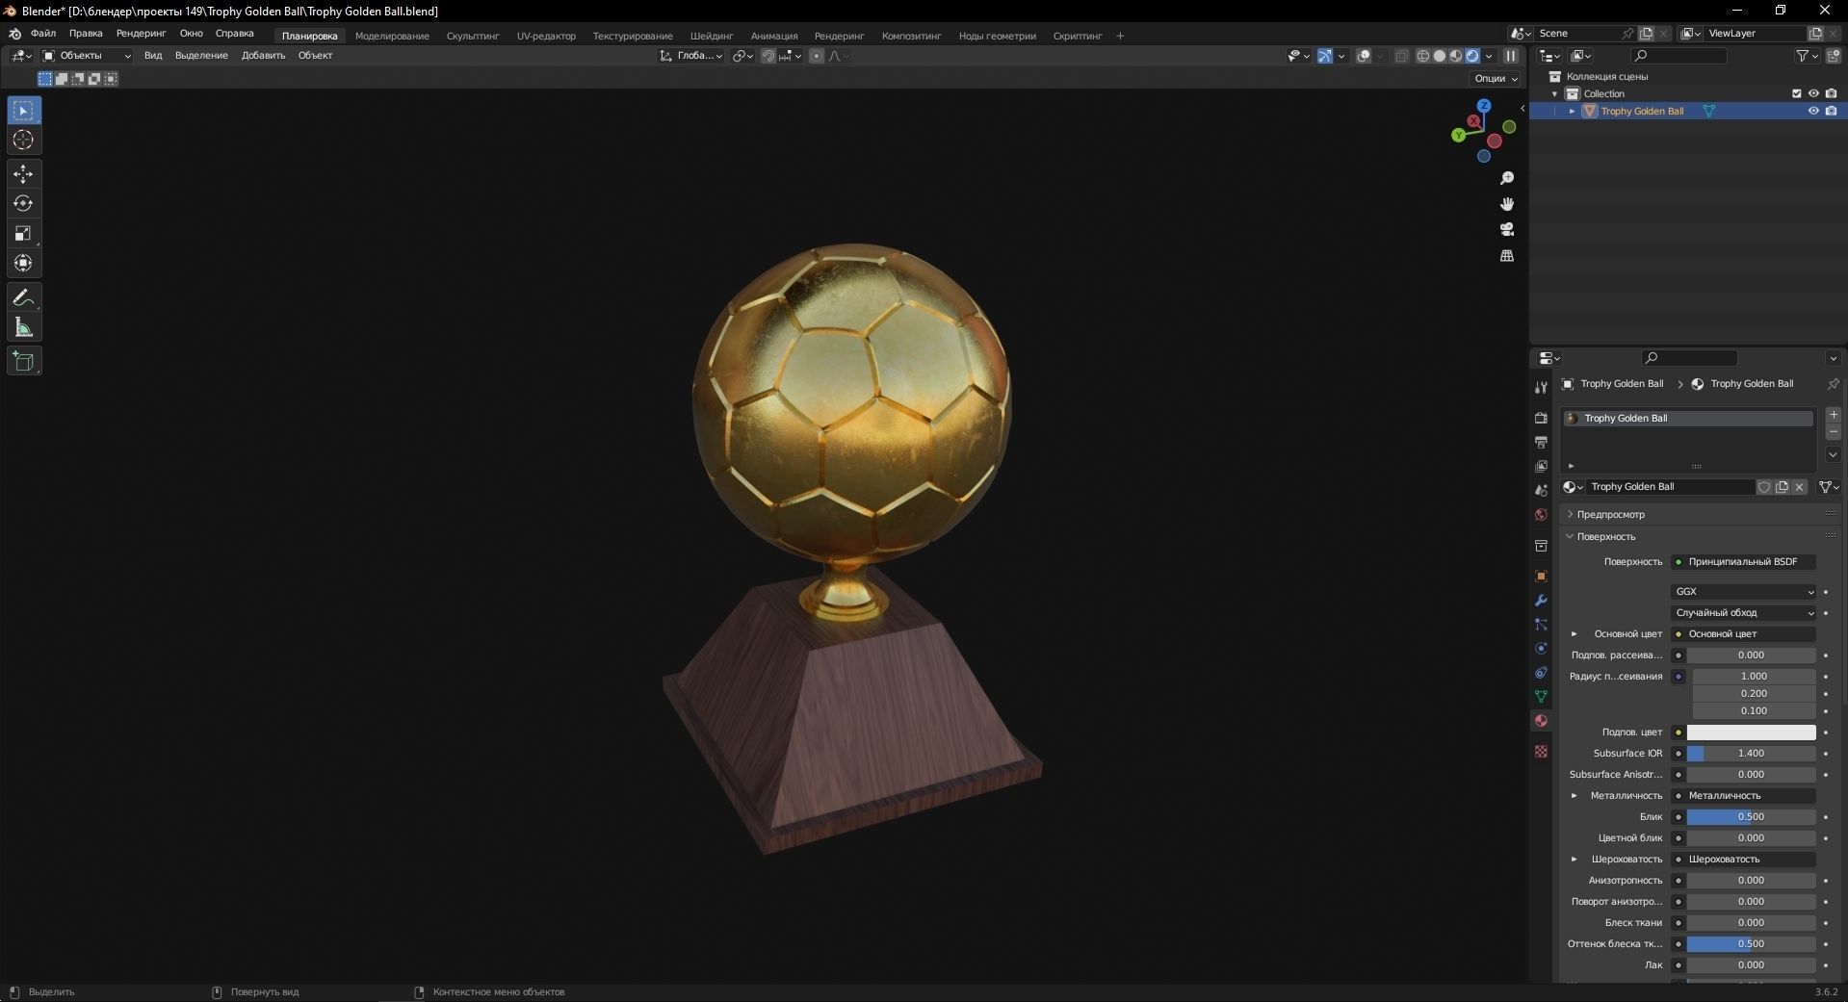Collapse the Collection tree item

1554,93
